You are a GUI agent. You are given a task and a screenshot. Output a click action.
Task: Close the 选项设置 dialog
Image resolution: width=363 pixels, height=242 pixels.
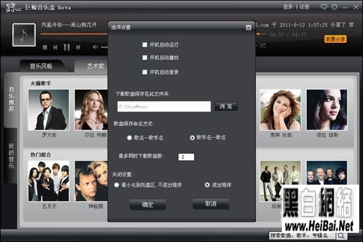[x=248, y=28]
